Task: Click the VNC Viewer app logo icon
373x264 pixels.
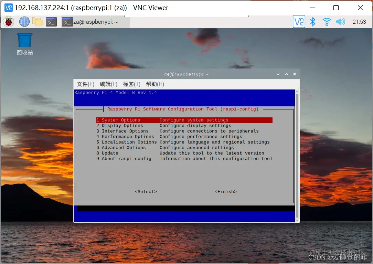Action: (9, 8)
